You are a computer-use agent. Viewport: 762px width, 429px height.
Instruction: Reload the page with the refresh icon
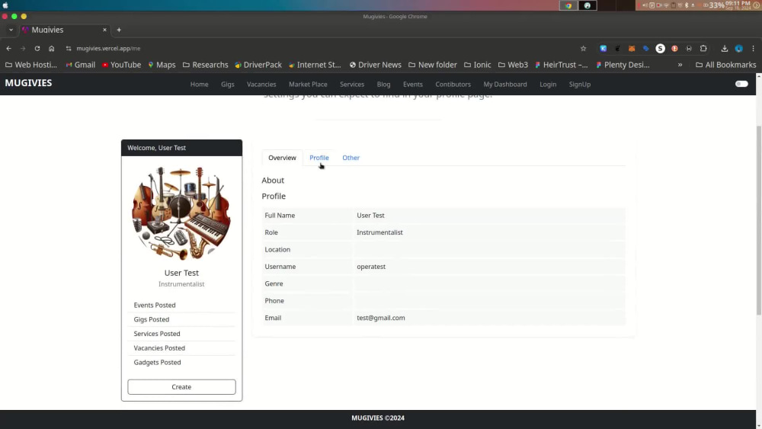coord(37,49)
